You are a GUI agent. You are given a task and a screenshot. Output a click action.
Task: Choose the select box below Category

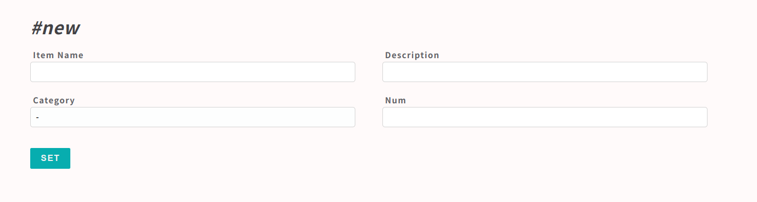click(193, 117)
